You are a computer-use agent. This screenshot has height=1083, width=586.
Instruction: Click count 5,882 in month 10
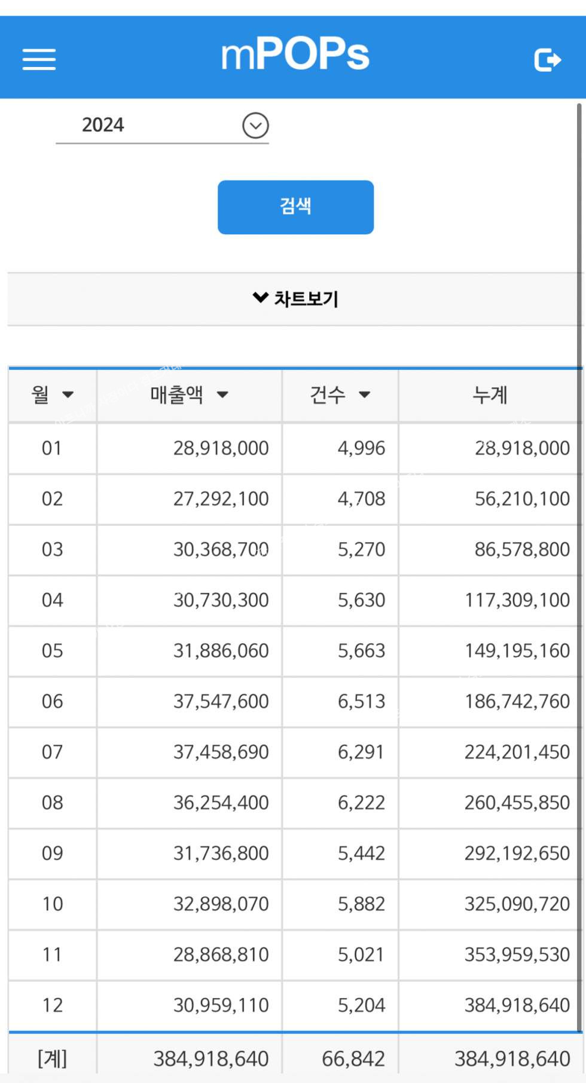click(361, 904)
